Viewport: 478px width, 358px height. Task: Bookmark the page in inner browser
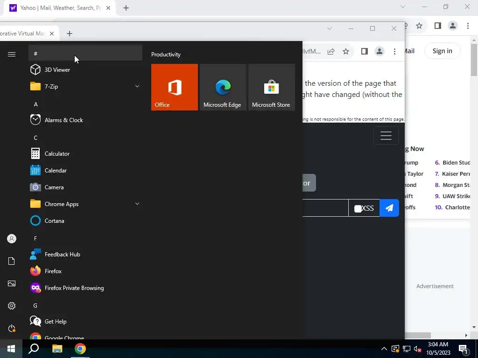(x=346, y=51)
